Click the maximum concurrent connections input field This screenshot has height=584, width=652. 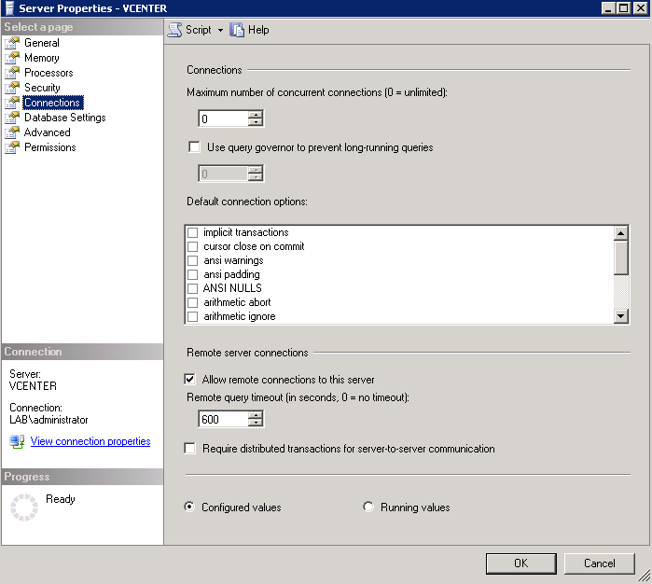coord(223,118)
